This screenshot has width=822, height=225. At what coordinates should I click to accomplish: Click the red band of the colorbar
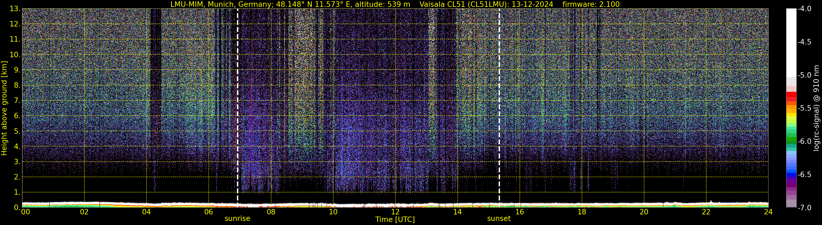pyautogui.click(x=791, y=97)
